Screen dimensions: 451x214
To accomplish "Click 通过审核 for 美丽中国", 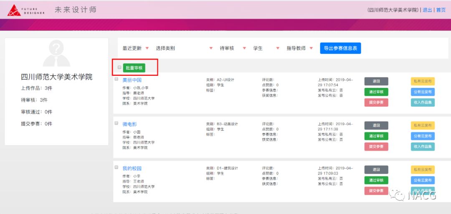I will click(x=376, y=92).
